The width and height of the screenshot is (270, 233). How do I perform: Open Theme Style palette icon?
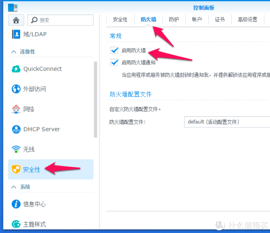click(16, 224)
